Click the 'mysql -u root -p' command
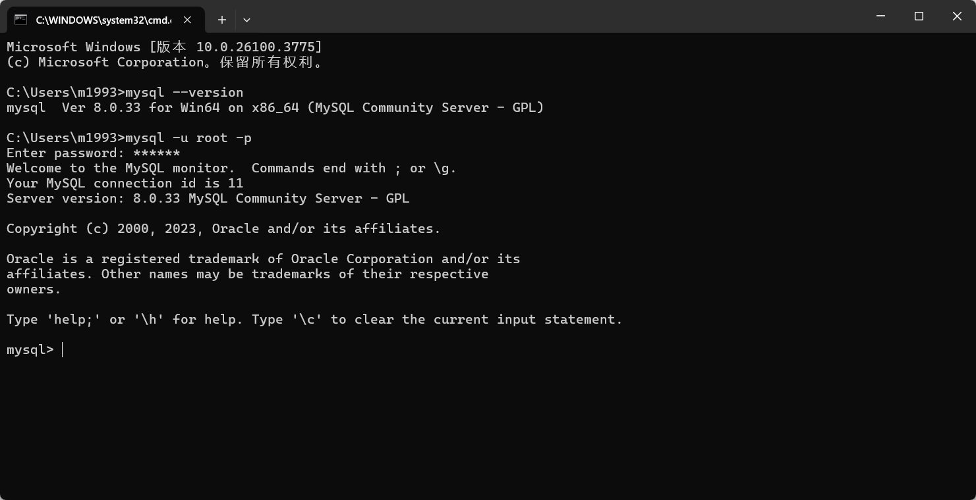 [x=188, y=137]
